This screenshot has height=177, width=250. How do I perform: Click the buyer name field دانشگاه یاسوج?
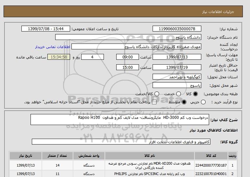click(x=128, y=37)
